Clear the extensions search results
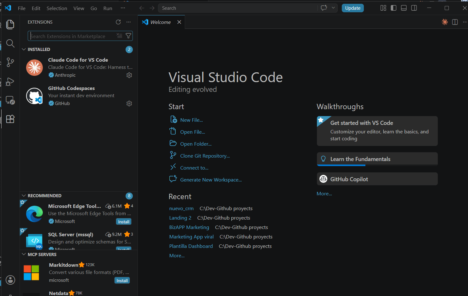 coord(119,36)
